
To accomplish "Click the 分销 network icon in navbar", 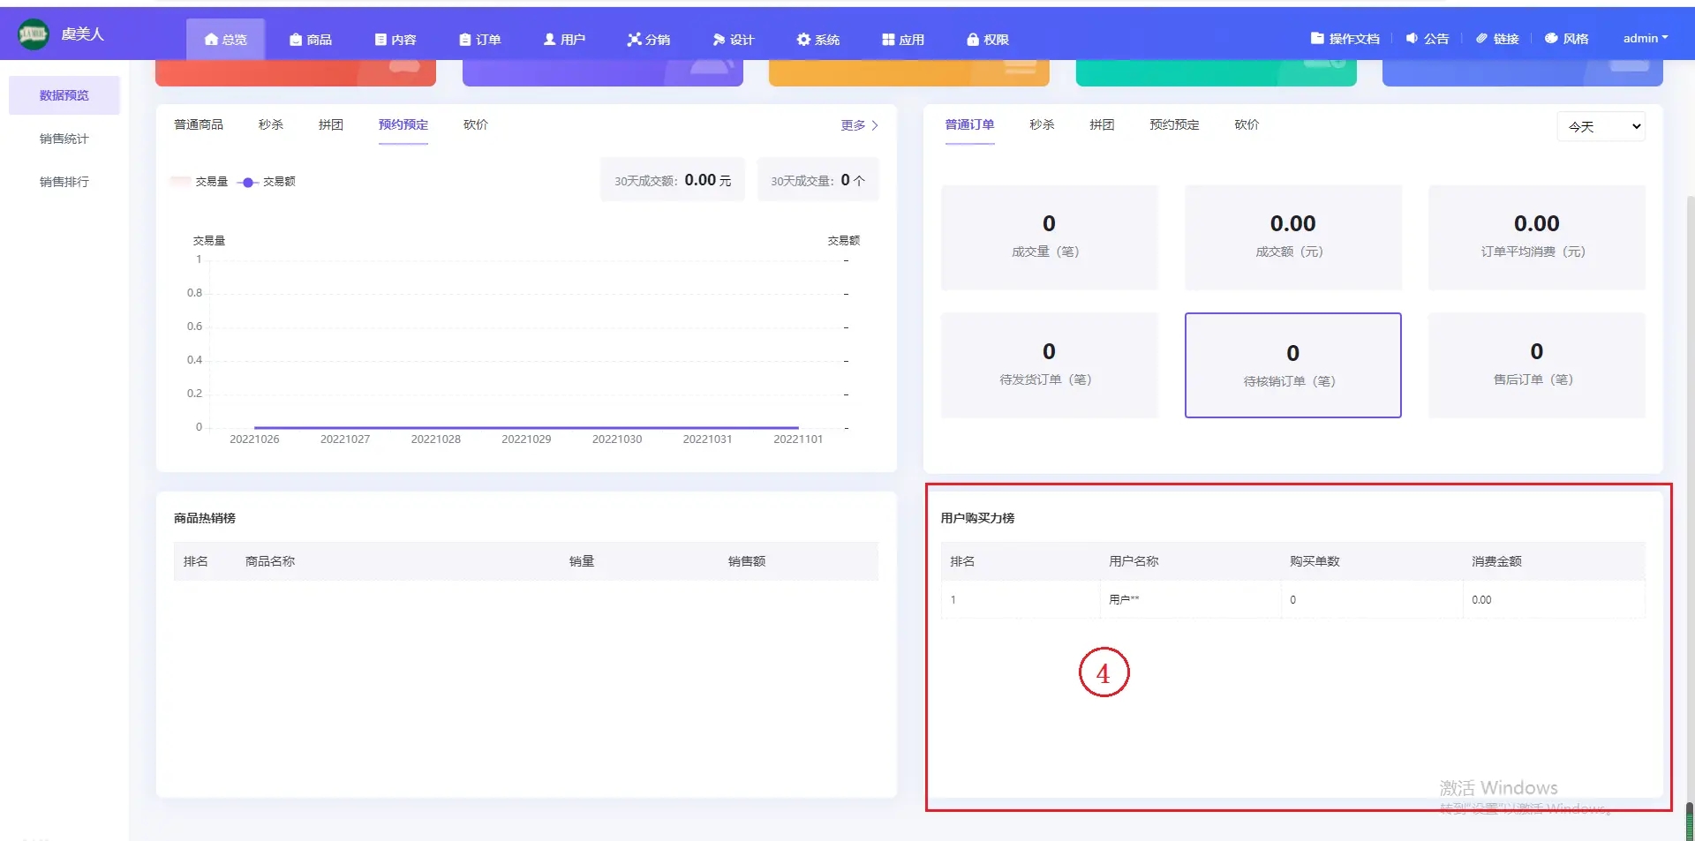I will point(634,40).
